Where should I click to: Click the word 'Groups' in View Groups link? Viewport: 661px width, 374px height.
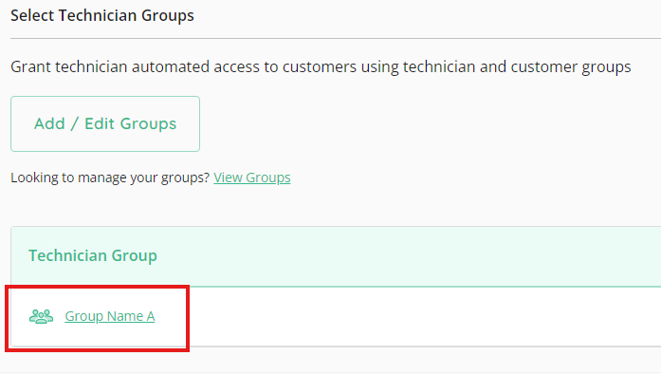click(268, 178)
